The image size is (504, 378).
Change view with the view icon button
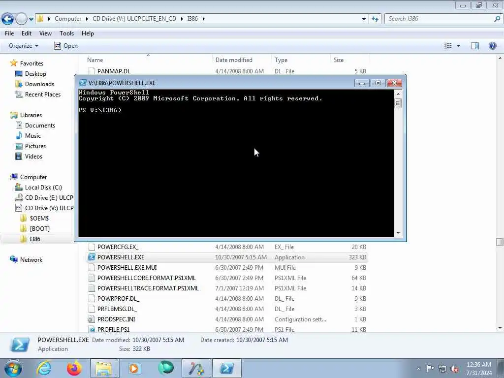pyautogui.click(x=448, y=46)
